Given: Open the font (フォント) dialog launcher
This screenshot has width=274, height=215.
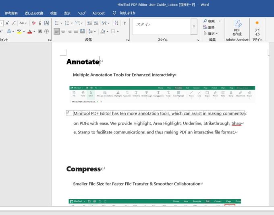Looking at the screenshot, I should tap(50, 40).
